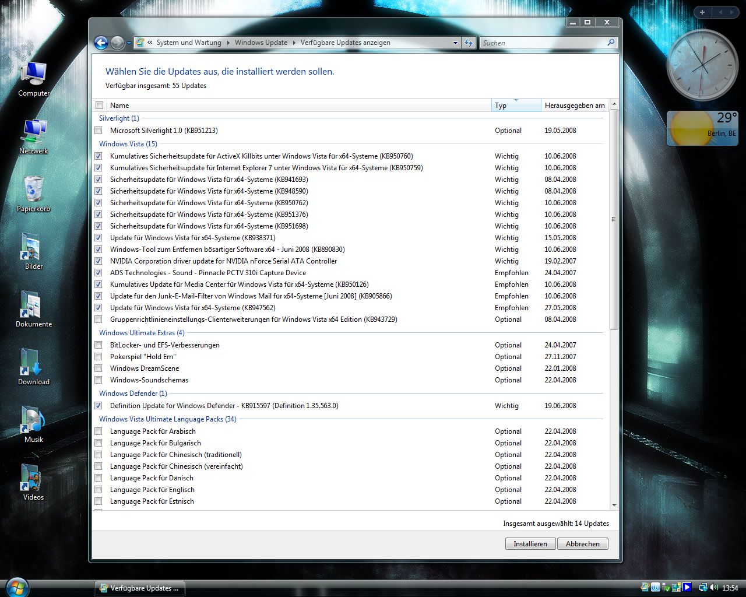This screenshot has height=597, width=746.
Task: Refresh the address bar view
Action: pyautogui.click(x=468, y=43)
